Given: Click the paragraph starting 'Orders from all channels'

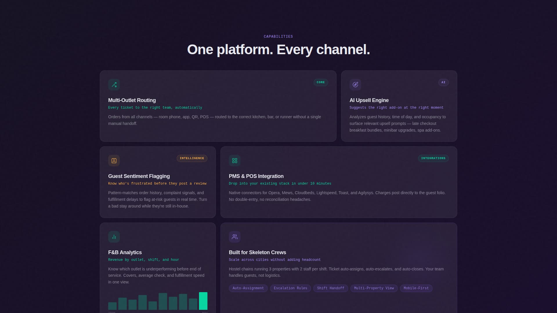Looking at the screenshot, I should 215,120.
